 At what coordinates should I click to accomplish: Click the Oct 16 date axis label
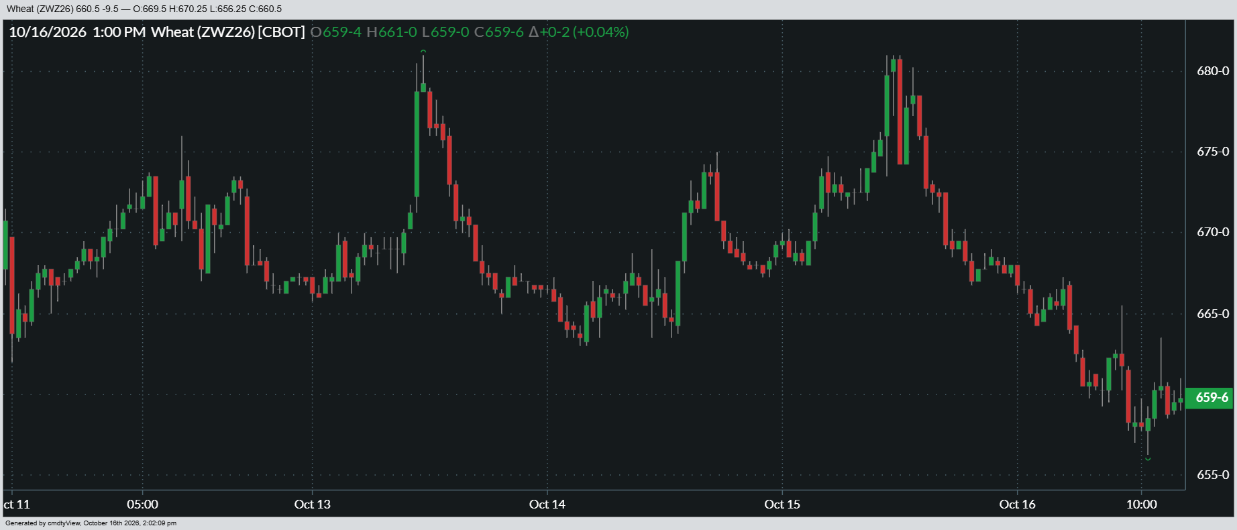(x=1018, y=505)
